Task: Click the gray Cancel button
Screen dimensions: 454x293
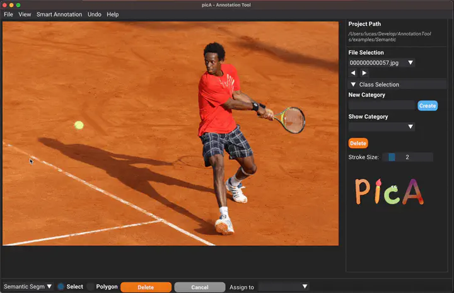Action: [200, 287]
